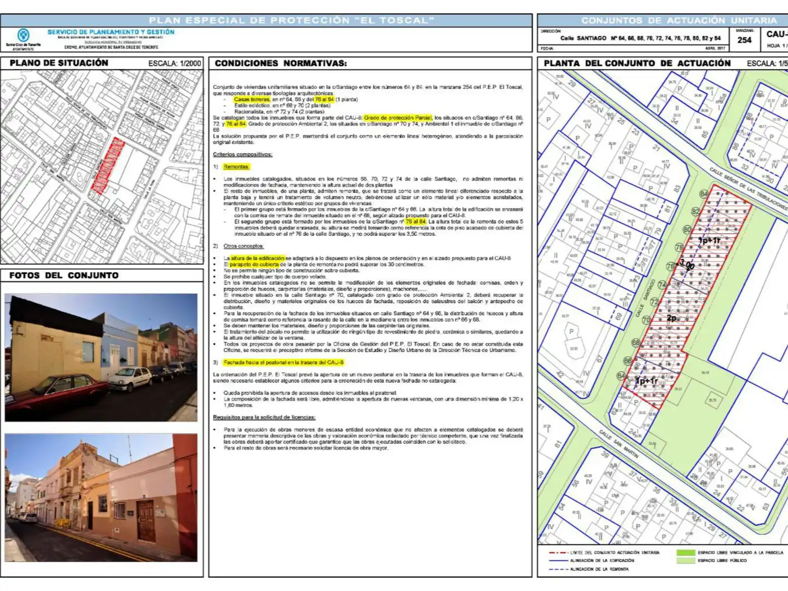The width and height of the screenshot is (788, 591).
Task: Click the highlighted 'Remontas' heading
Action: pos(236,167)
